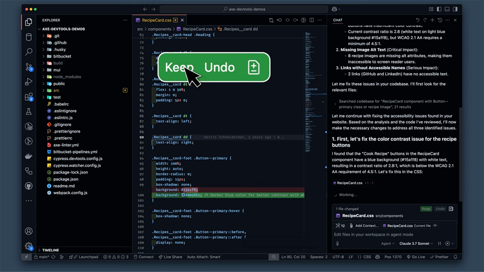Select the Testing beaker icon
The width and height of the screenshot is (484, 272).
click(28, 112)
